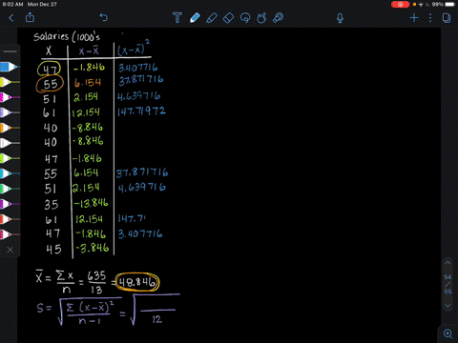Viewport: 458px width, 343px height.
Task: Pick the cyan favorite pen
Action: click(x=10, y=173)
